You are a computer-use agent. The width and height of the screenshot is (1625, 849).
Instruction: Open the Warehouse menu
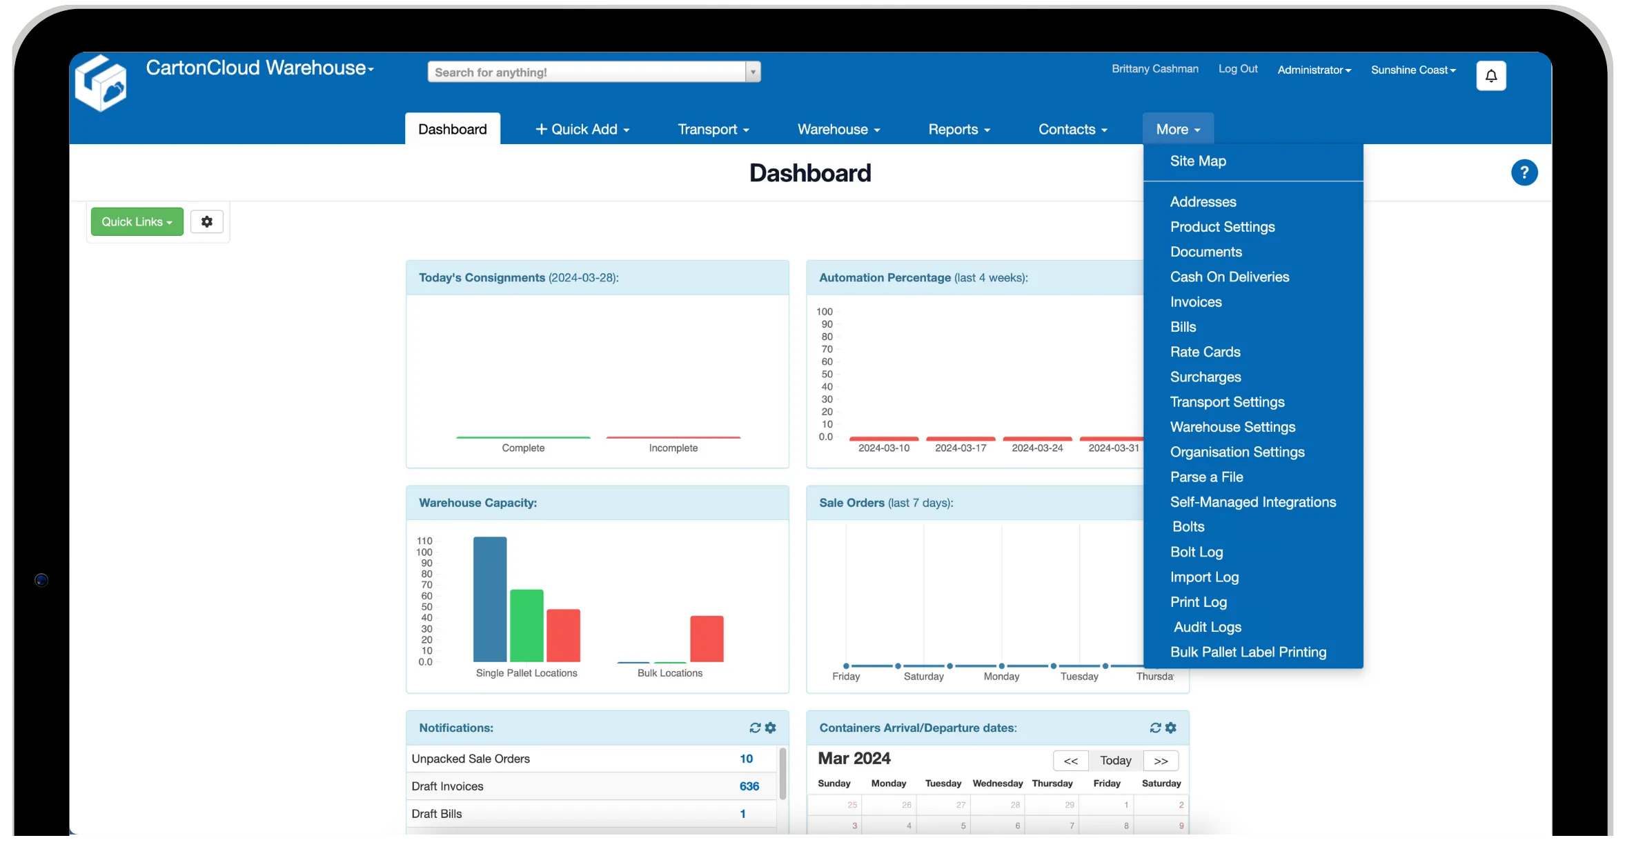click(x=838, y=129)
